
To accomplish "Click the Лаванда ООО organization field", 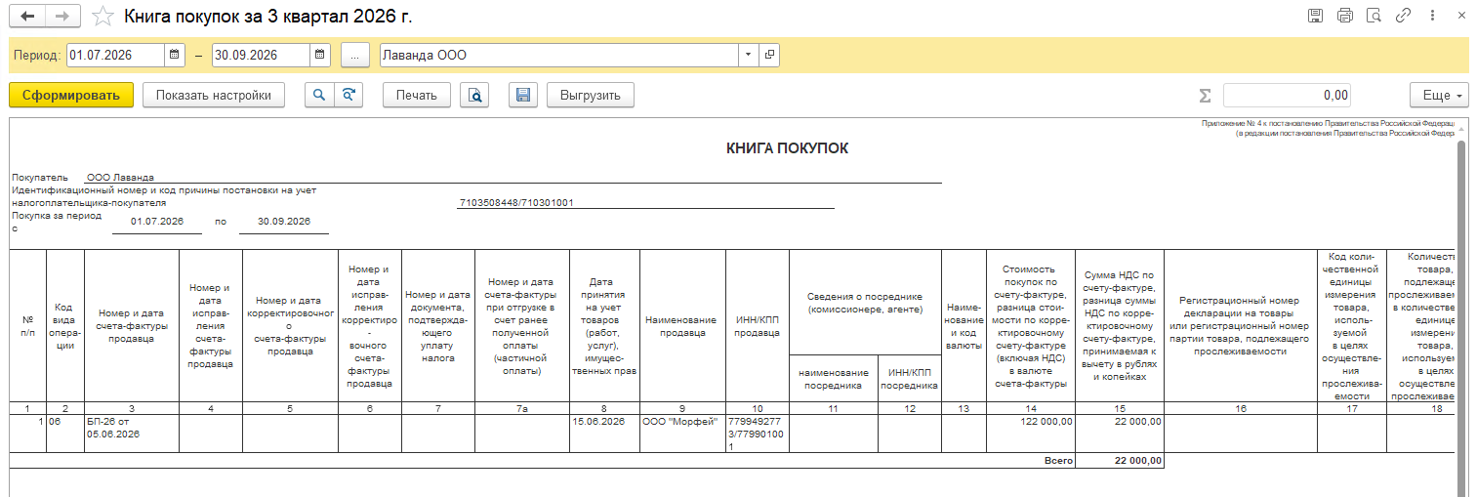I will coord(559,56).
